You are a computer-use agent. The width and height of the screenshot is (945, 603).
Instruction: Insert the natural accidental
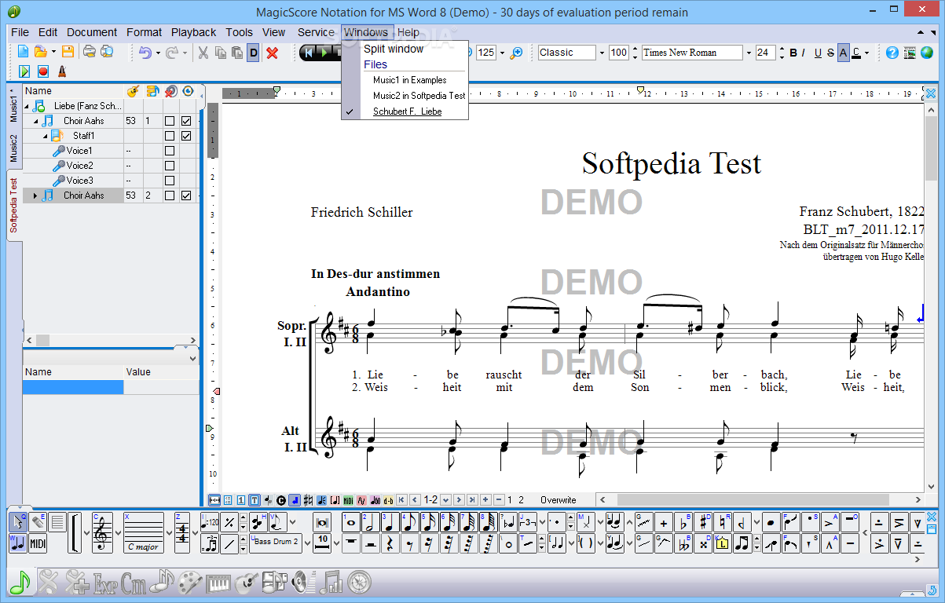[x=722, y=522]
